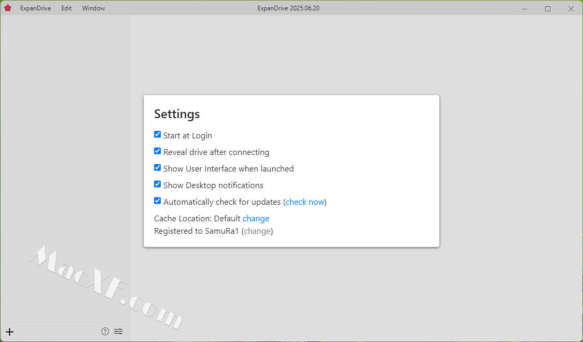Click the check now link
Screen dimensions: 583x342
pos(305,202)
